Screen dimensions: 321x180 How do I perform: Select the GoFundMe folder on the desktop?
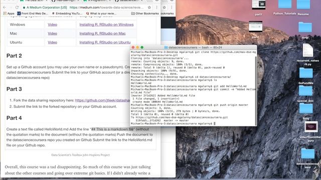pyautogui.click(x=306, y=75)
